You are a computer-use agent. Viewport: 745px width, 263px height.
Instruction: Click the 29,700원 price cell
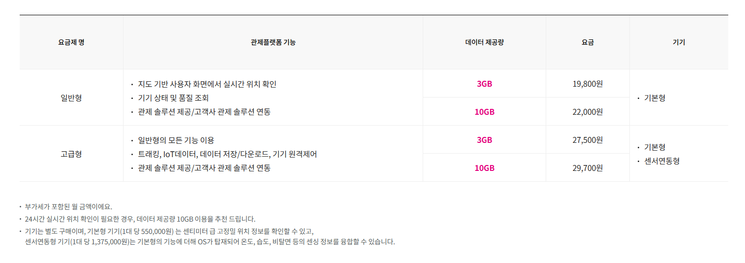(588, 168)
